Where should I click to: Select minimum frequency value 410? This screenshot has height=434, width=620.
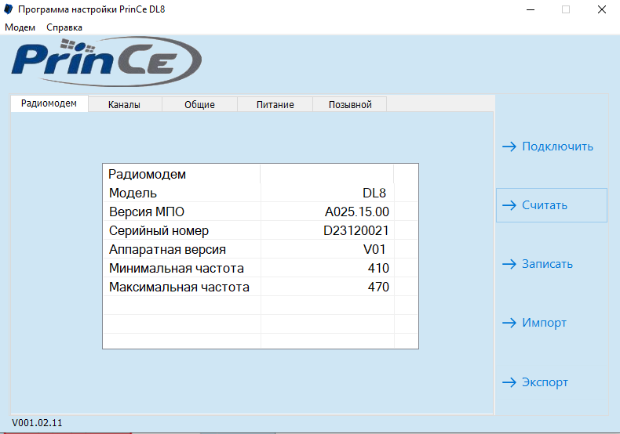pos(327,268)
